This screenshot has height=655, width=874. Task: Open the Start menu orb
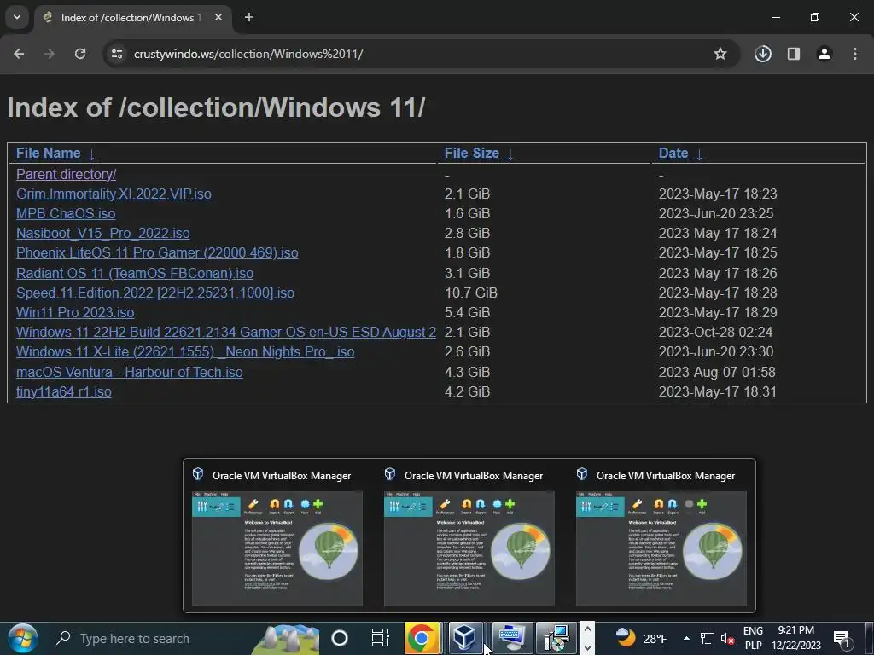(x=23, y=638)
